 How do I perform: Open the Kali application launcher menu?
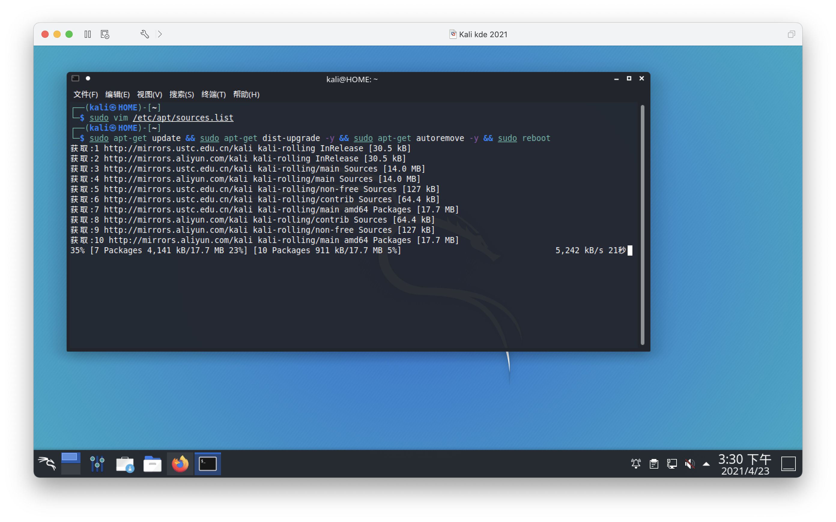point(47,463)
